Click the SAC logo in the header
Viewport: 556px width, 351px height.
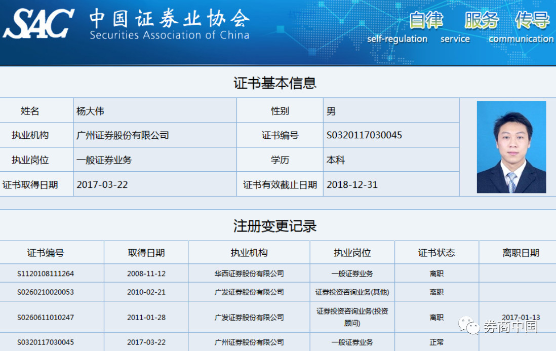click(38, 23)
